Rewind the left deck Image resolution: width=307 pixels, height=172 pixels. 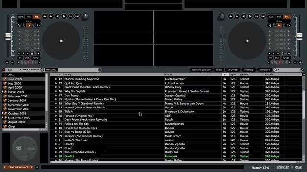[51, 16]
